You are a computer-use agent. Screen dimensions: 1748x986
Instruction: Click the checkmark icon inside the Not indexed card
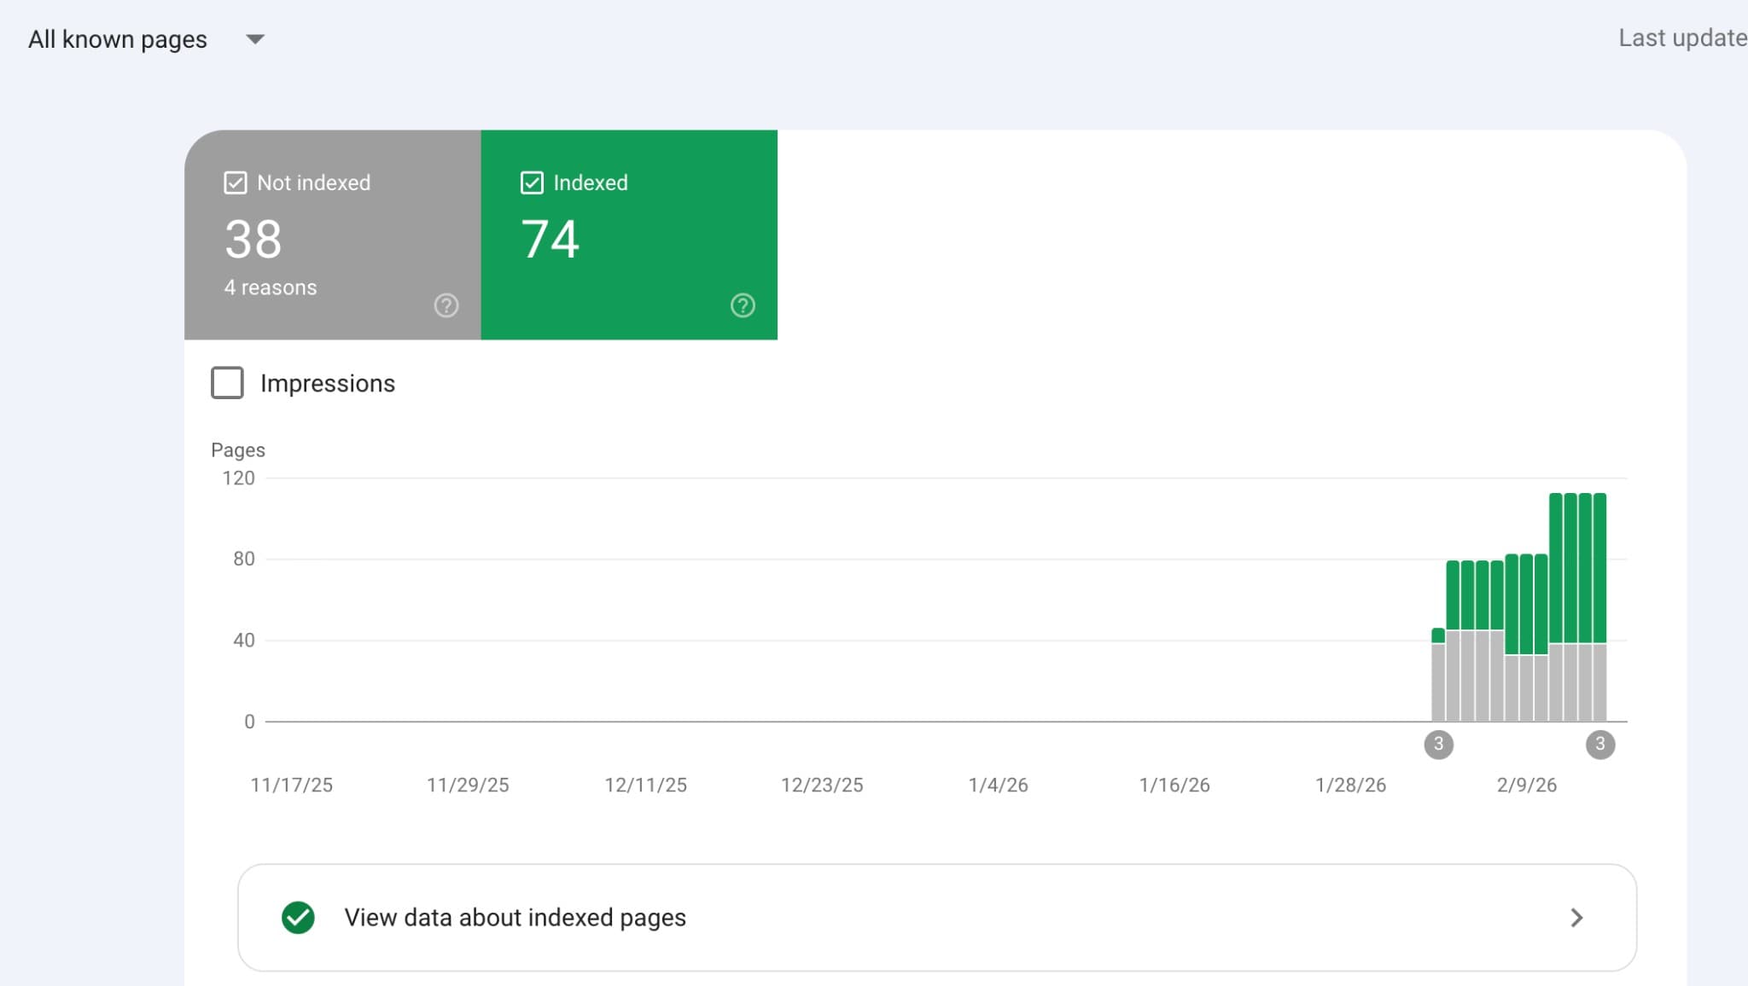[235, 182]
